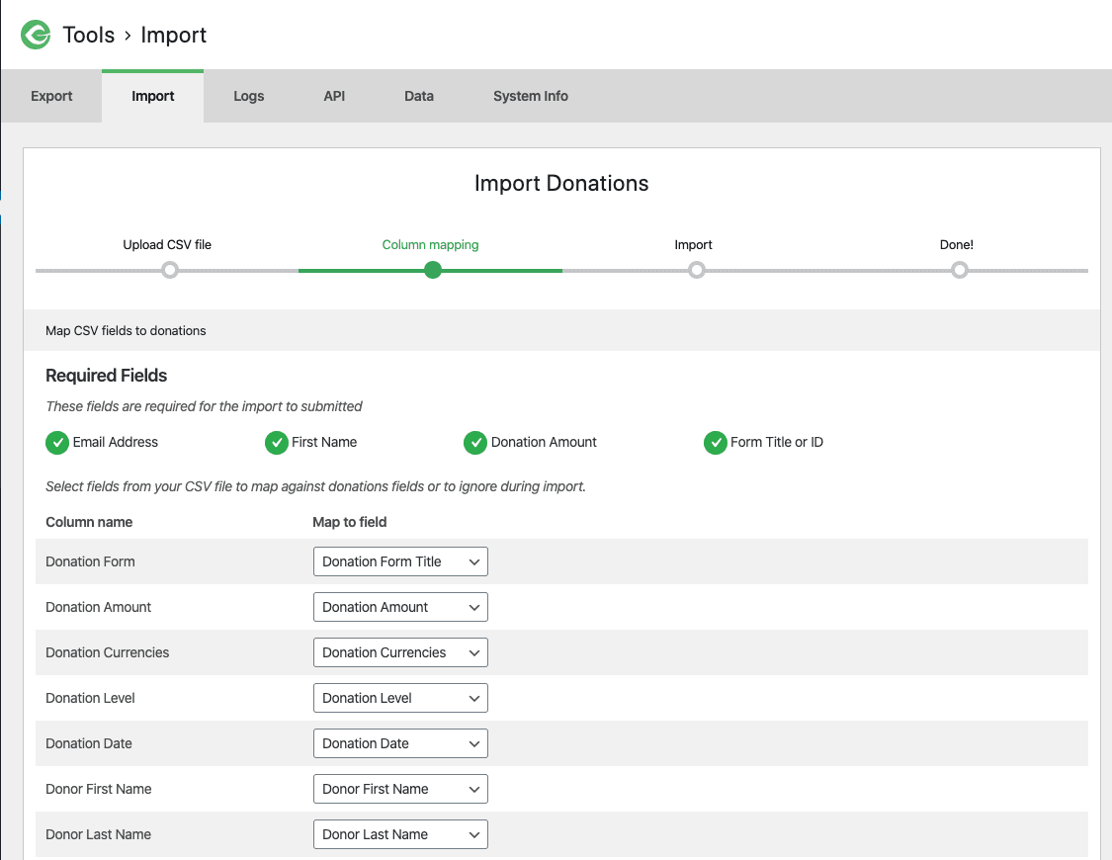Click the Done! step label
Image resolution: width=1112 pixels, height=860 pixels.
pos(957,244)
